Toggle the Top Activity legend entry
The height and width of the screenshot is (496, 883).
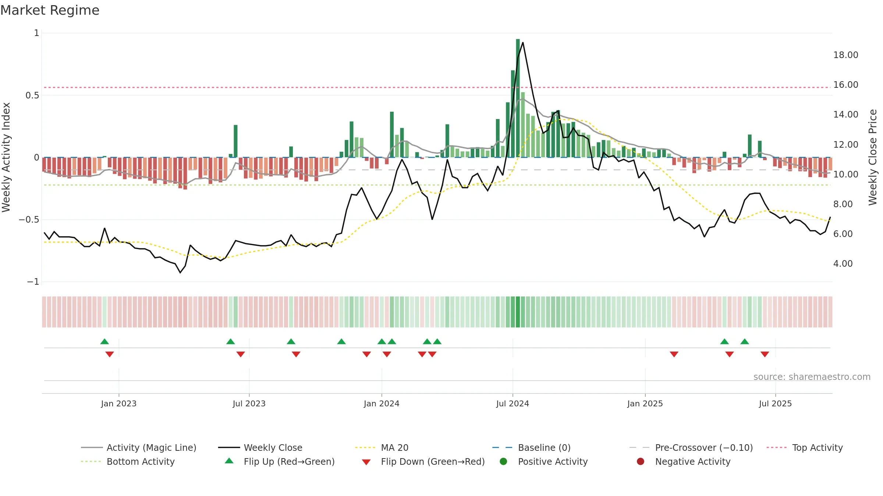pyautogui.click(x=805, y=448)
